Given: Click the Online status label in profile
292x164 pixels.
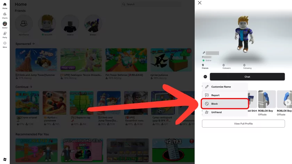Looking at the screenshot, I should [x=208, y=60].
